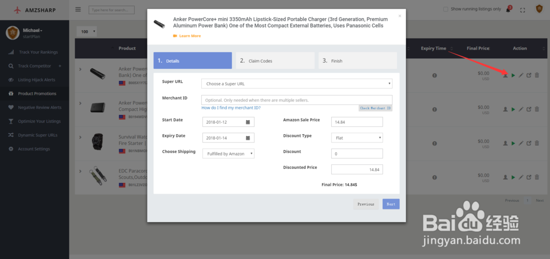Click green play icon in fourth row

[x=513, y=177]
